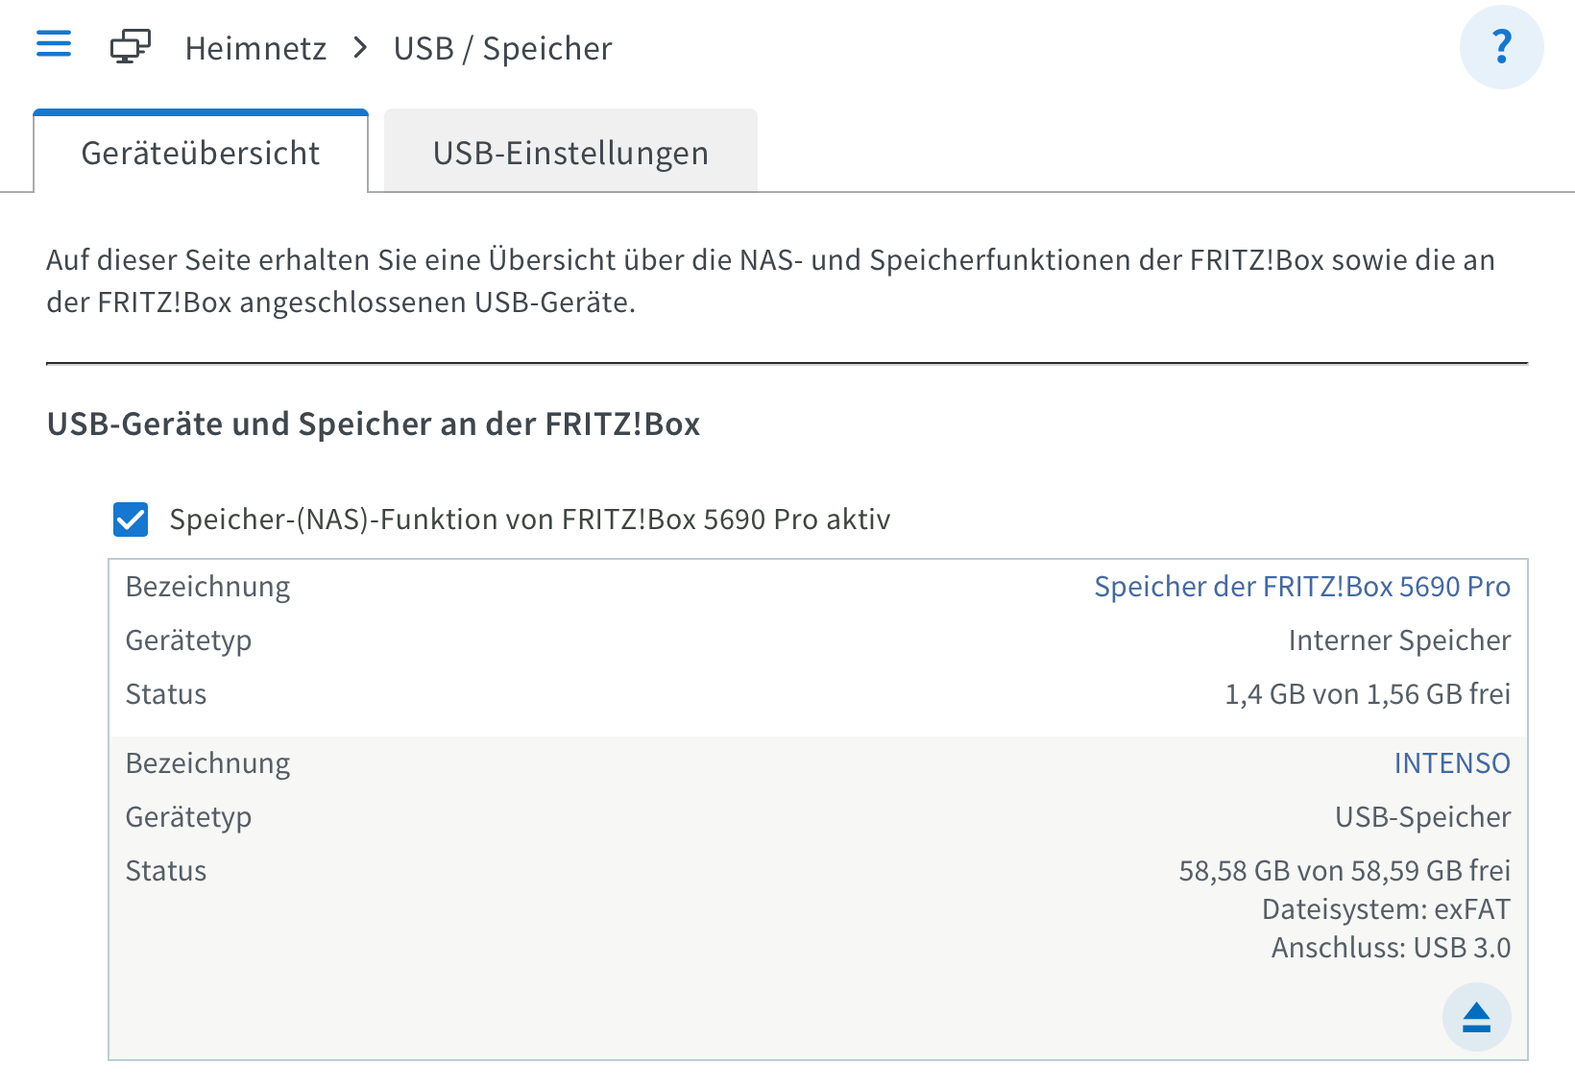Click the Dateisystem: exFAT text
This screenshot has width=1575, height=1087.
pyautogui.click(x=1386, y=909)
